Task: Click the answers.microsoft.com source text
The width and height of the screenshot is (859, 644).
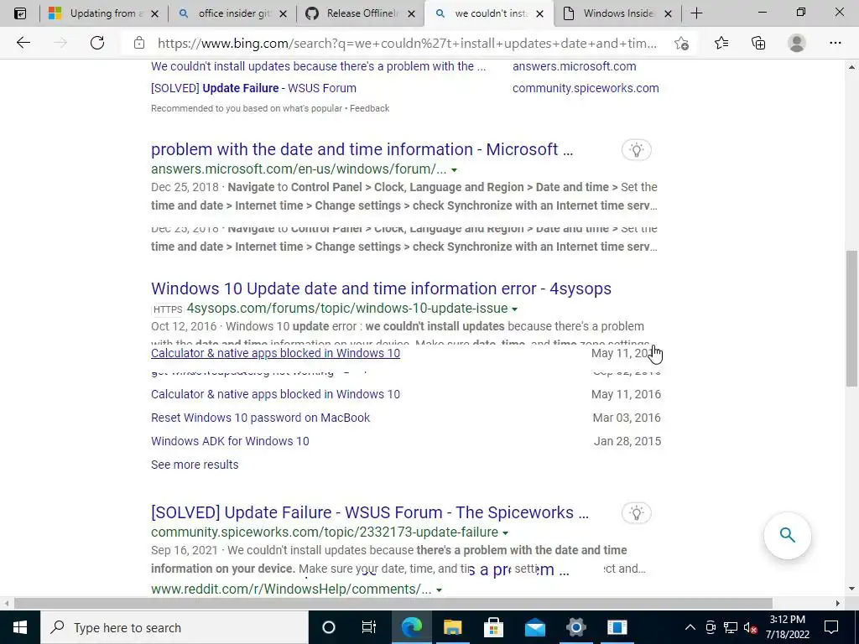Action: pyautogui.click(x=574, y=66)
